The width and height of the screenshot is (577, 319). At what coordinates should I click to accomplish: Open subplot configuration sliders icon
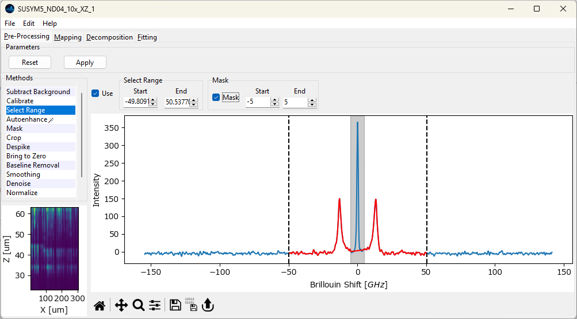point(155,305)
